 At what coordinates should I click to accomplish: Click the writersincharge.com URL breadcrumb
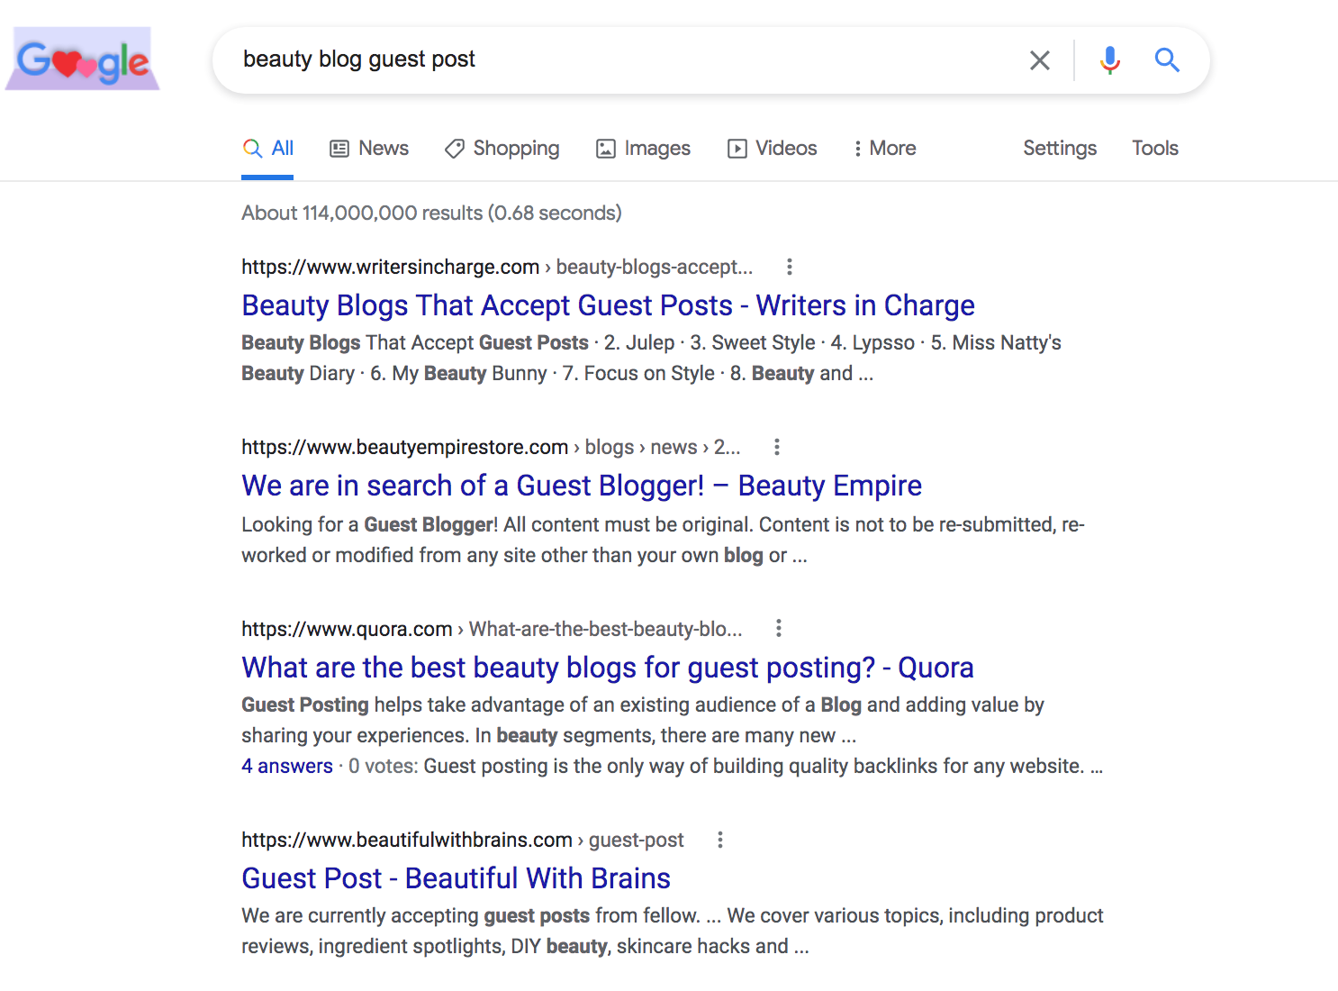pyautogui.click(x=497, y=267)
